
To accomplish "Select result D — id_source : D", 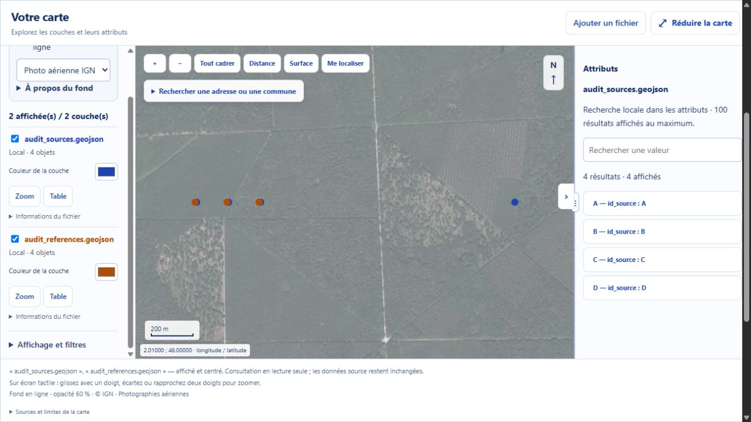I will click(662, 287).
